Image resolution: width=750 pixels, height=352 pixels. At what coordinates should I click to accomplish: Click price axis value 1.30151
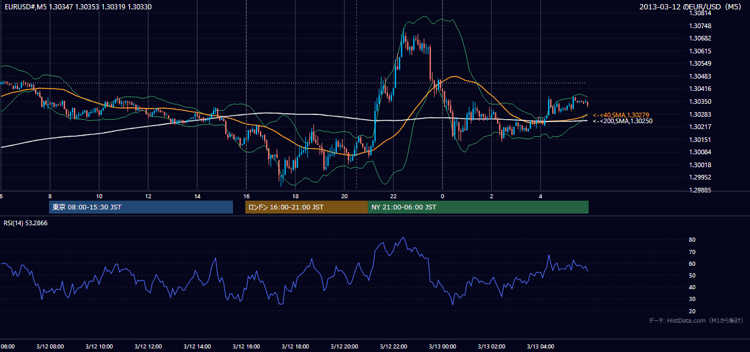pos(700,140)
